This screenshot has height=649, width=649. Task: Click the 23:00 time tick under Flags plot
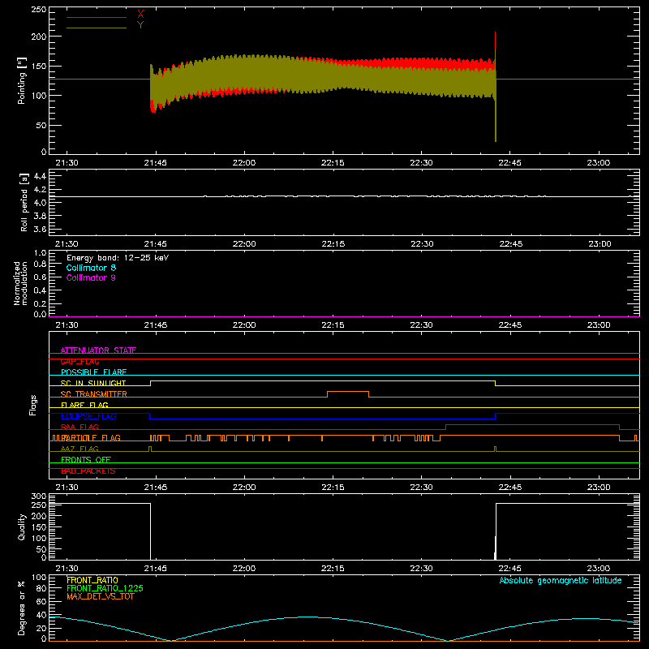pyautogui.click(x=599, y=488)
